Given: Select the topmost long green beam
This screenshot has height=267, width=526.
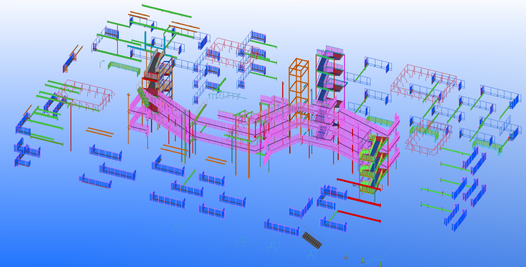Looking at the screenshot, I should point(166,11).
